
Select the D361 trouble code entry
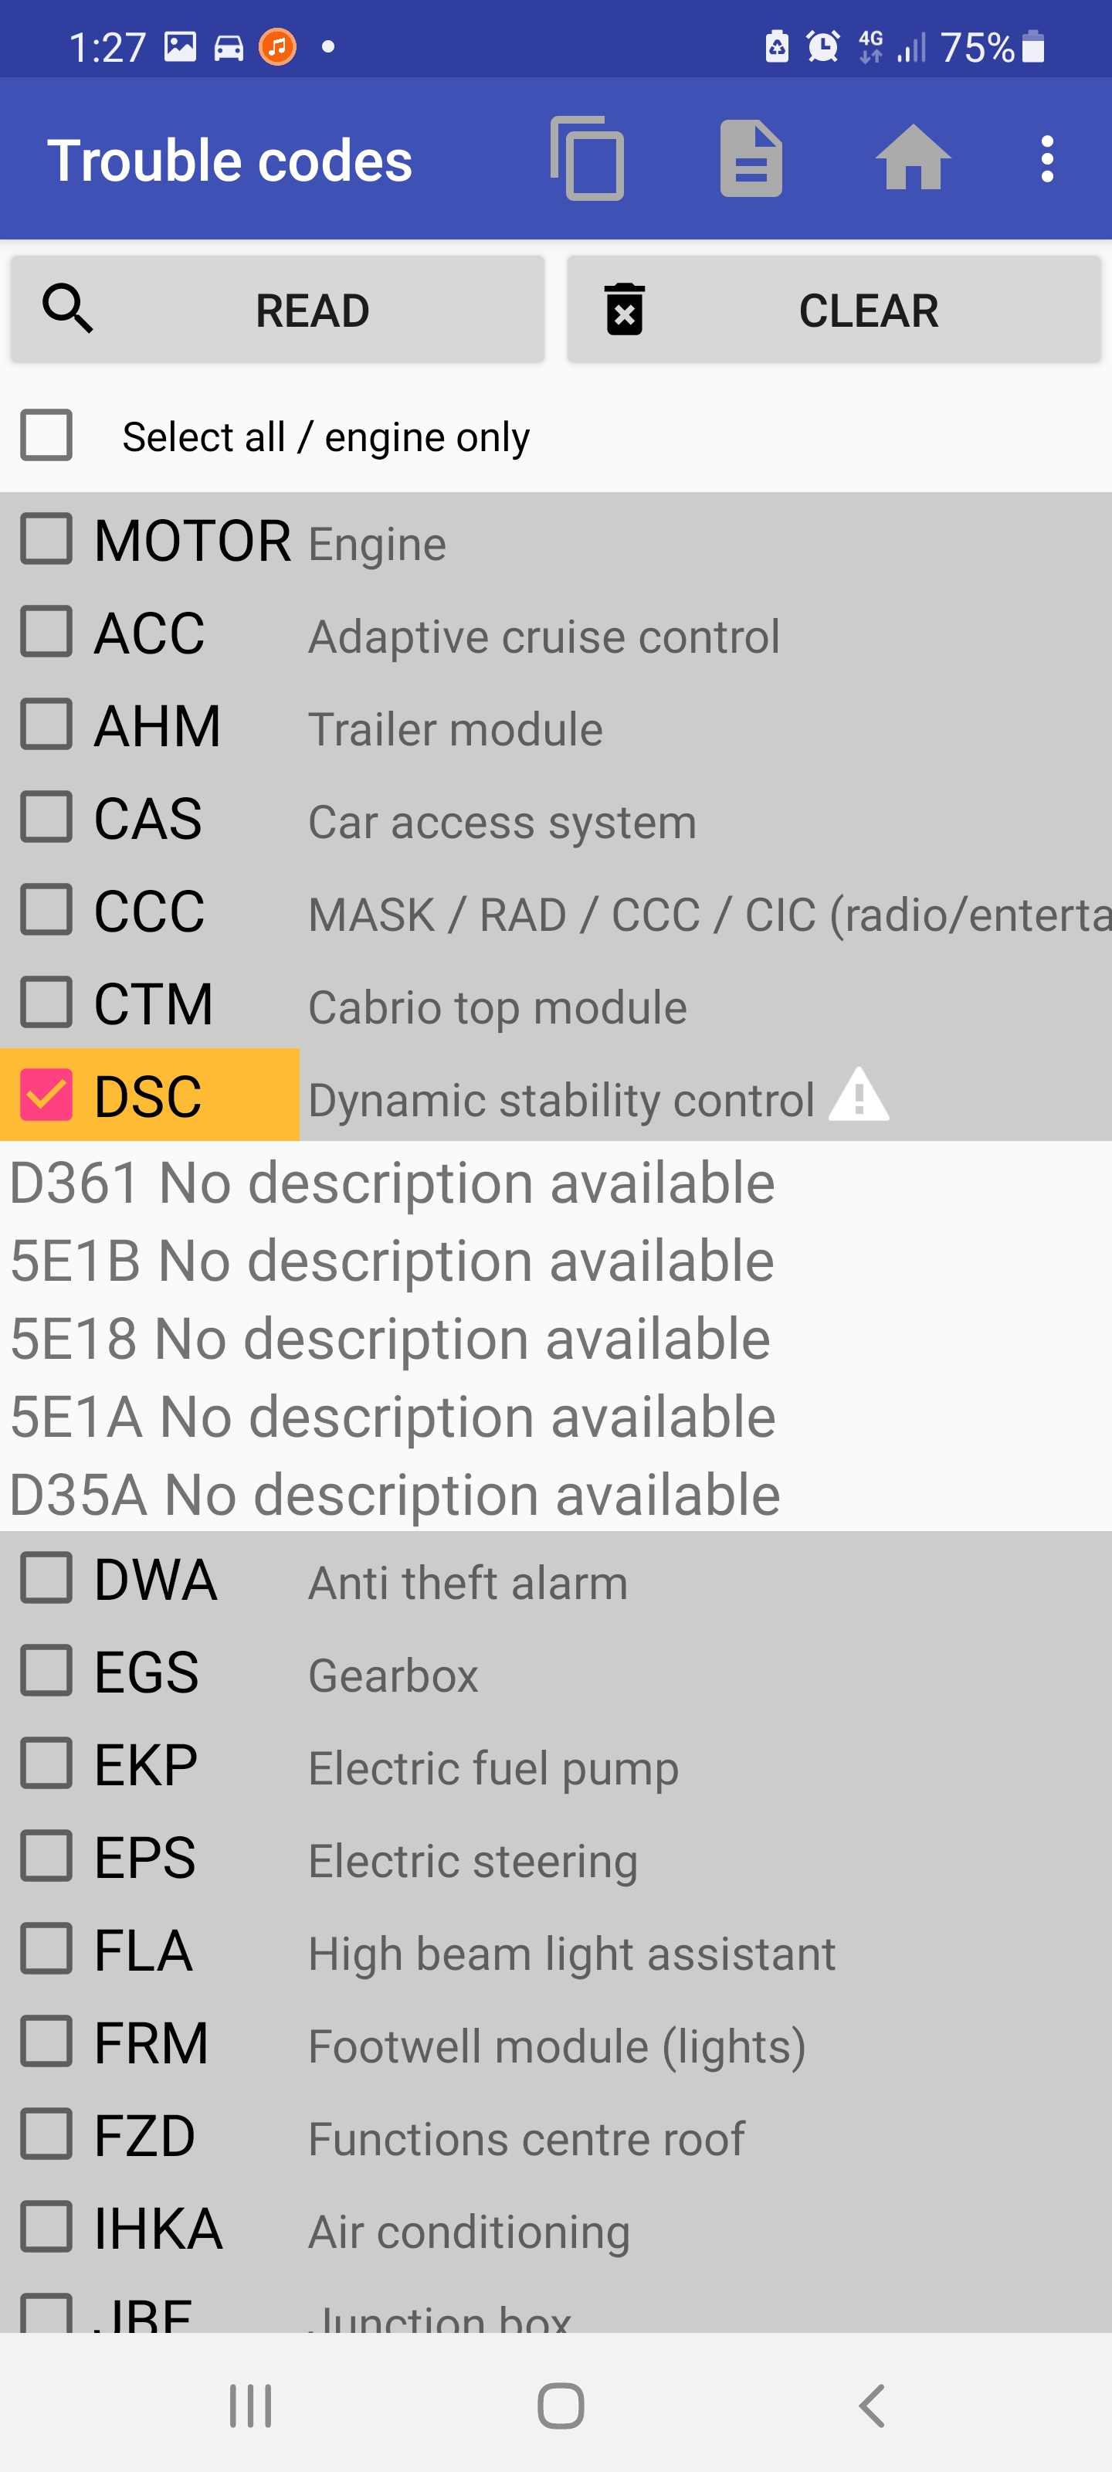point(392,1182)
